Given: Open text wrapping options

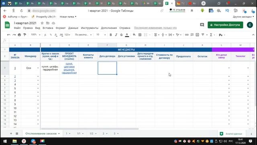Looking at the screenshot, I should pyautogui.click(x=171, y=35).
